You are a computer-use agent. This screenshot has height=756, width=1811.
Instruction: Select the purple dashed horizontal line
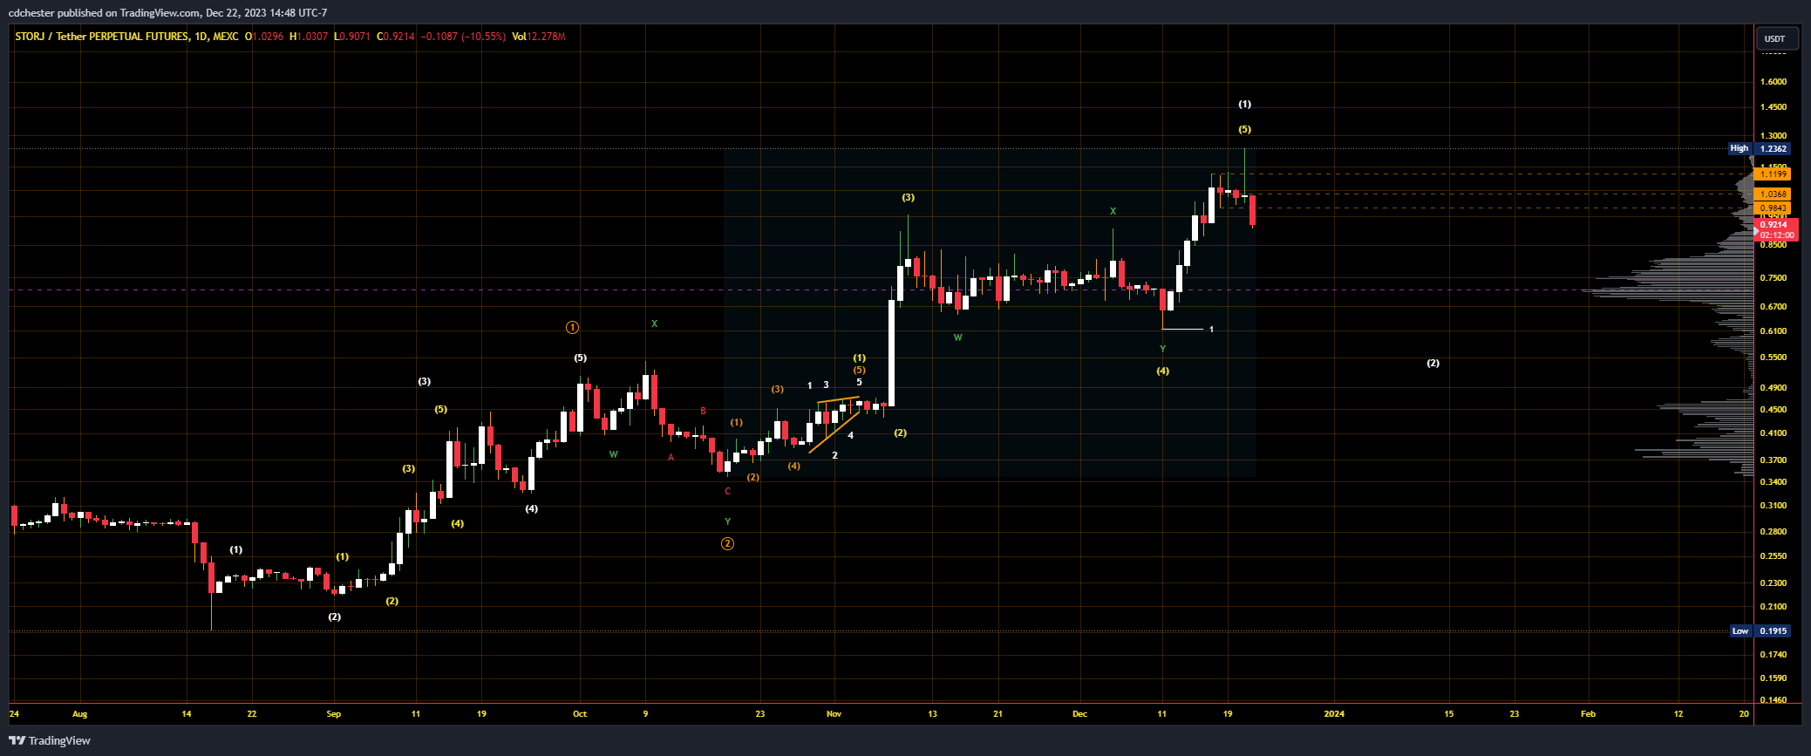click(881, 290)
